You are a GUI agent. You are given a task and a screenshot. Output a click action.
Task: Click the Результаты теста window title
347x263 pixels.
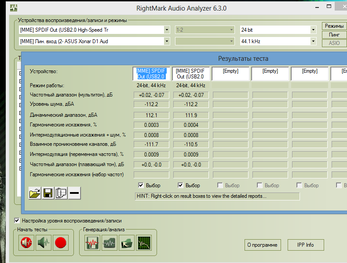point(243,59)
